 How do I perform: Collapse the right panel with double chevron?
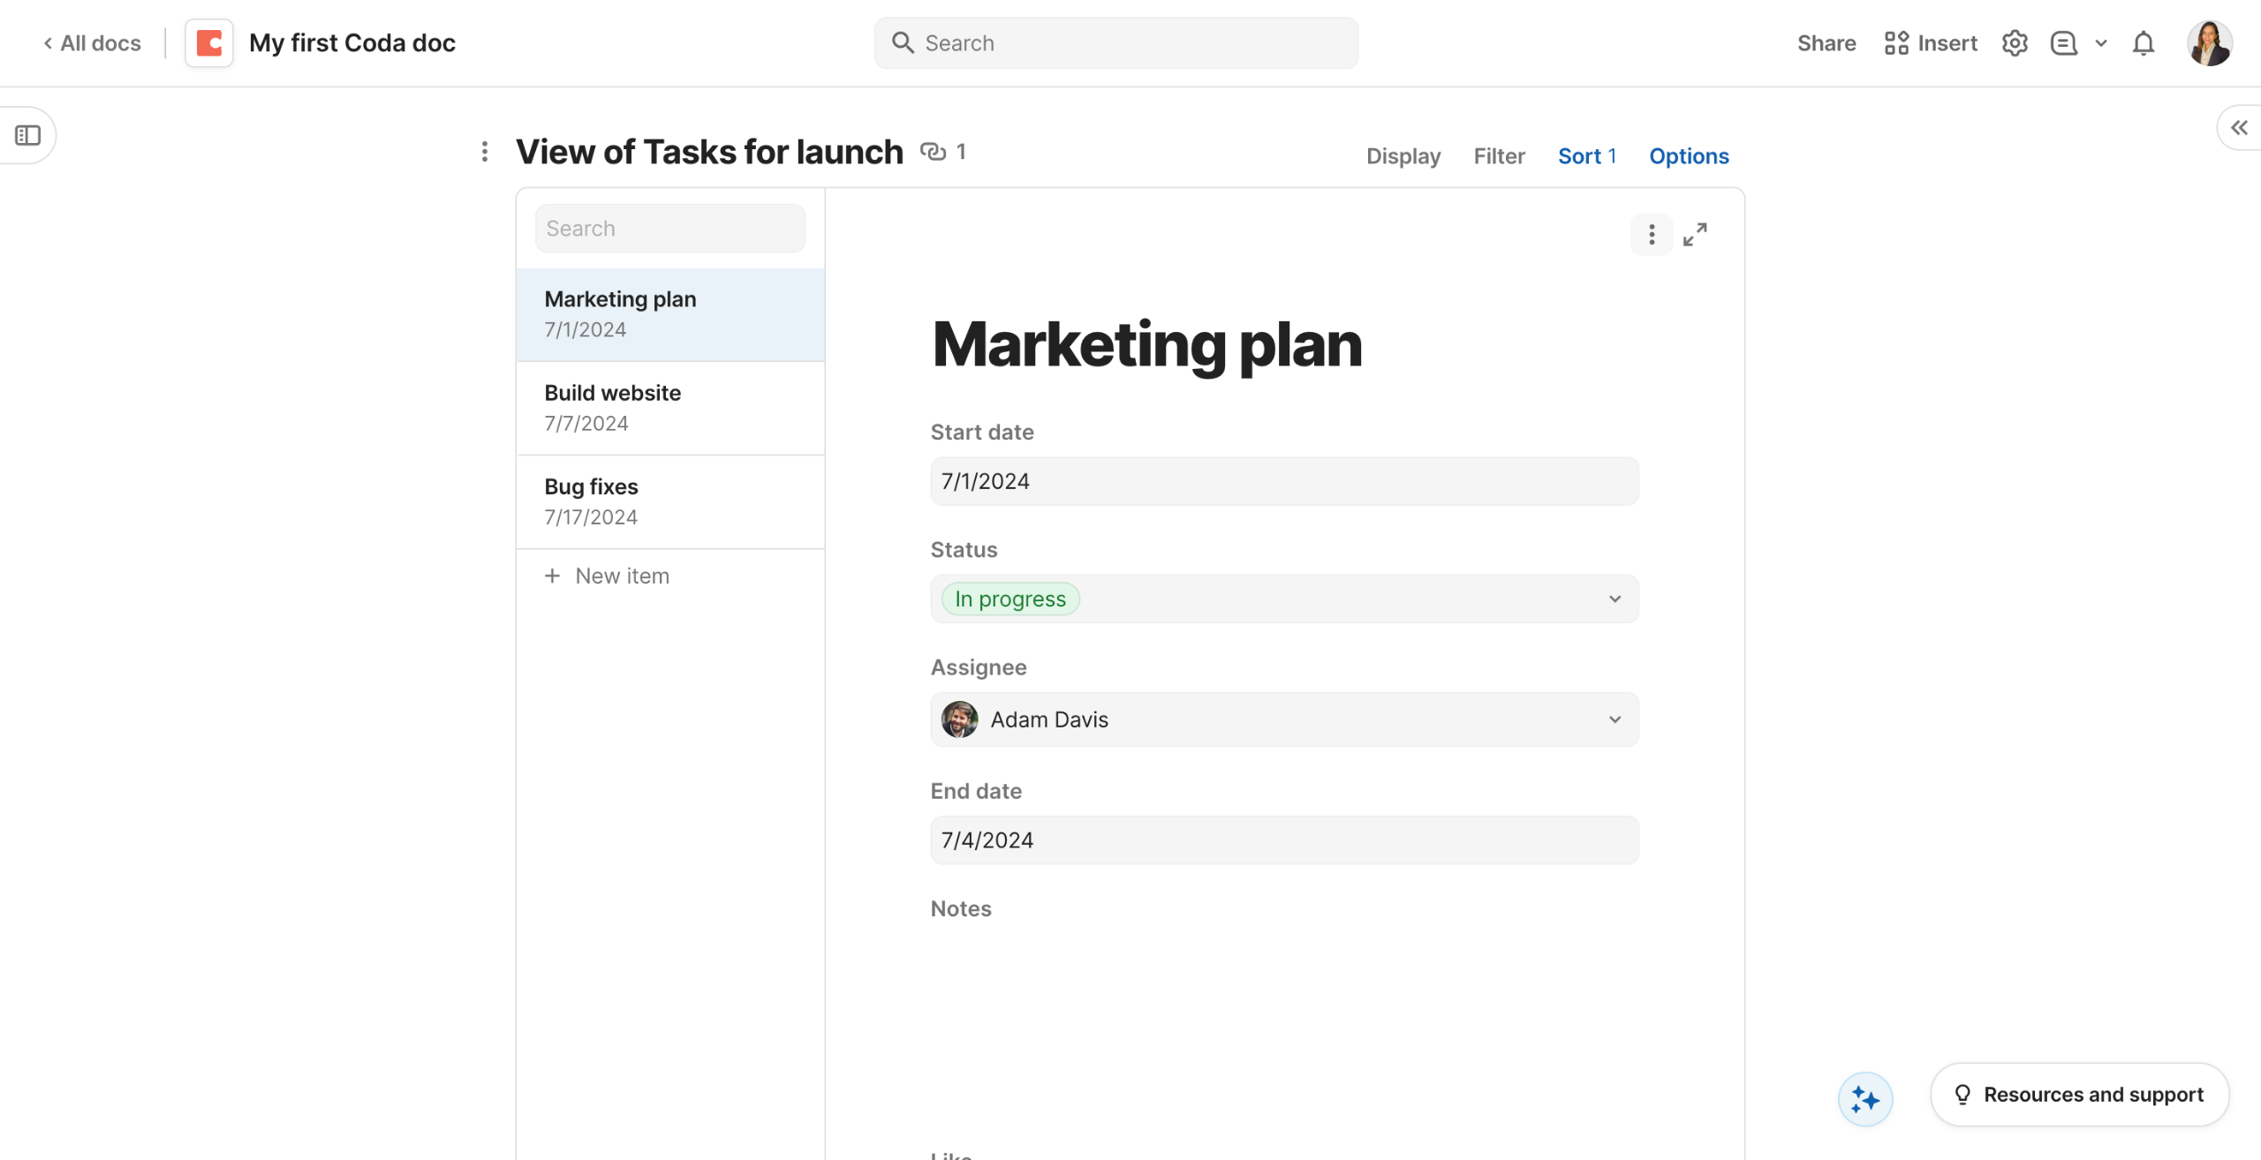click(x=2239, y=128)
